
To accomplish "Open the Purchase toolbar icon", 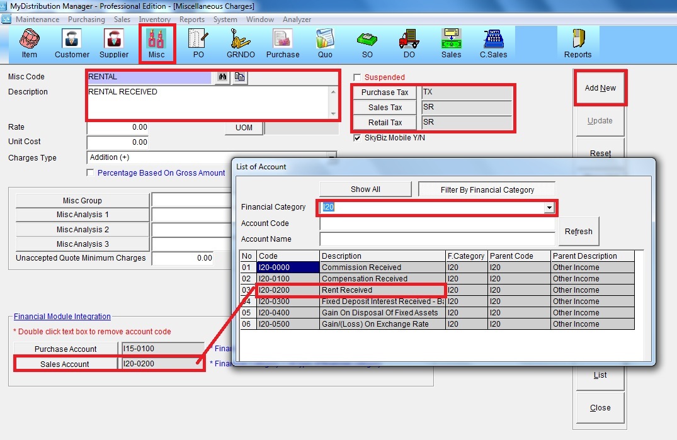I will click(283, 43).
